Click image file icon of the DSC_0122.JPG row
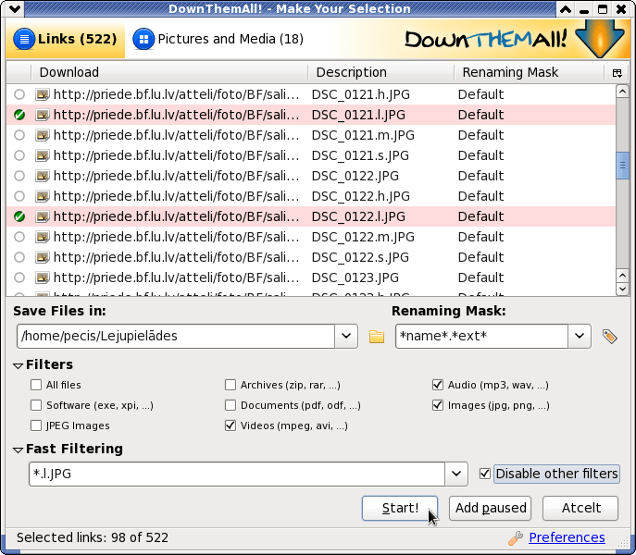The width and height of the screenshot is (636, 555). [x=43, y=176]
